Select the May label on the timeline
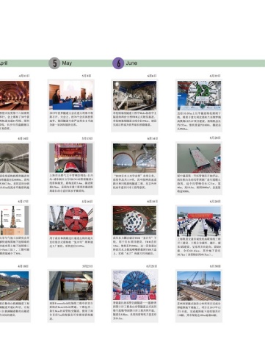This screenshot has height=353, width=265. click(x=67, y=63)
